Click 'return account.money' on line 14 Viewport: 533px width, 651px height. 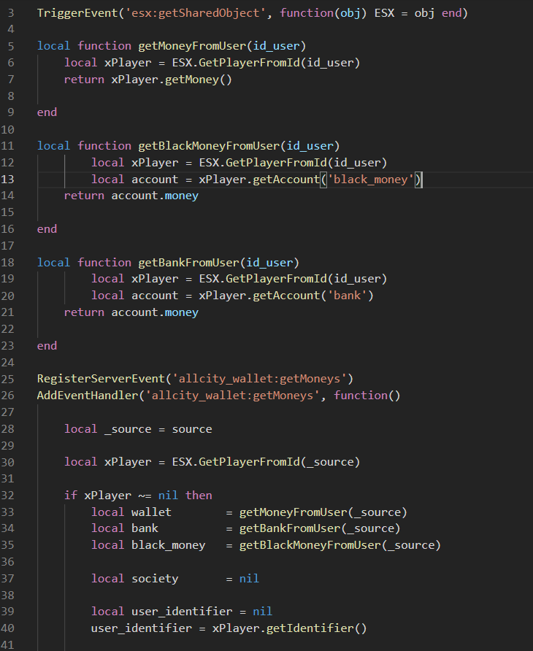point(131,196)
